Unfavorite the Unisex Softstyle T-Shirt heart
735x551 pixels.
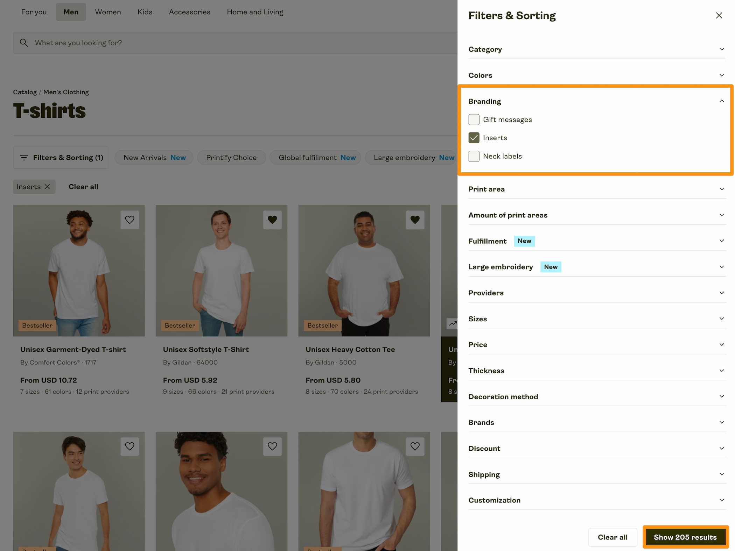click(272, 220)
